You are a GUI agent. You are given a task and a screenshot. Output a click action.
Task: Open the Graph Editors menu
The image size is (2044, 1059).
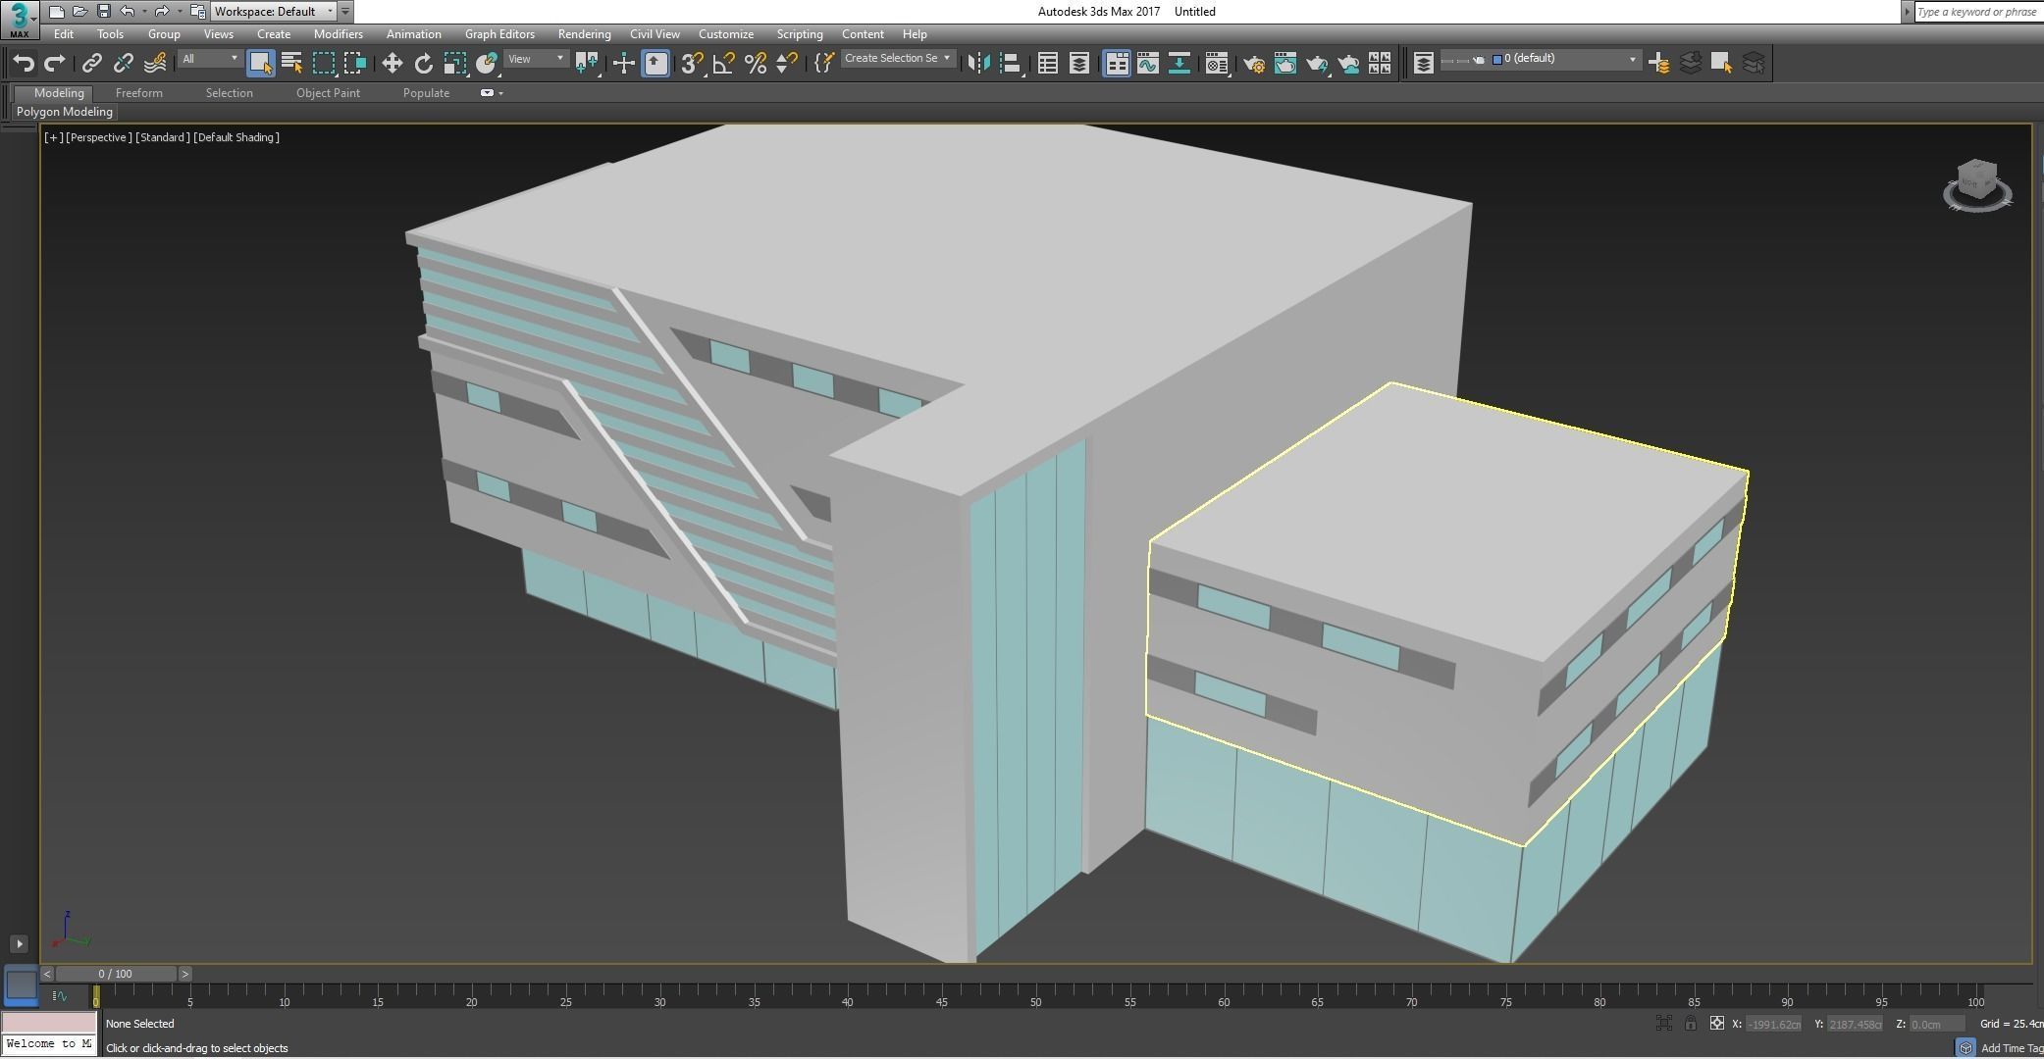pyautogui.click(x=499, y=34)
